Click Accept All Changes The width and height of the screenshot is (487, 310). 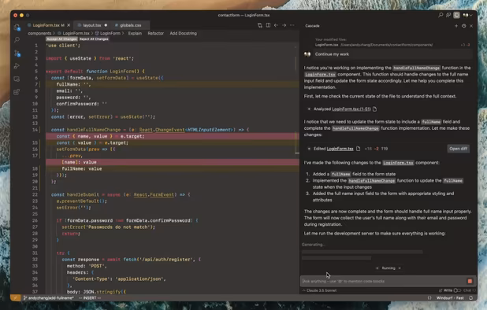coord(61,39)
